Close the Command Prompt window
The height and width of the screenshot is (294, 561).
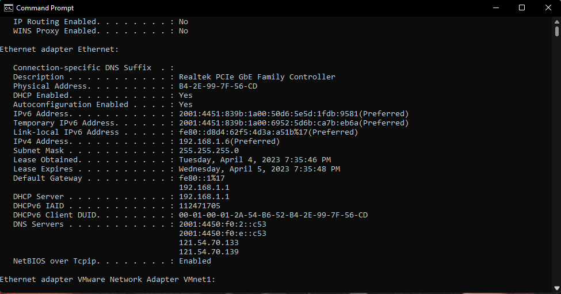(548, 8)
